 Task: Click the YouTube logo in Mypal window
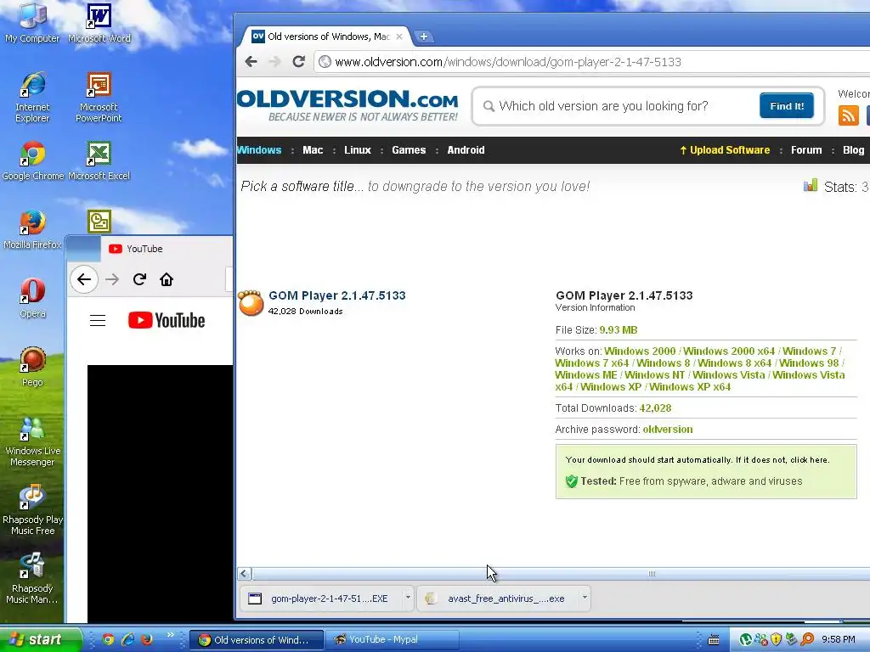click(x=167, y=320)
